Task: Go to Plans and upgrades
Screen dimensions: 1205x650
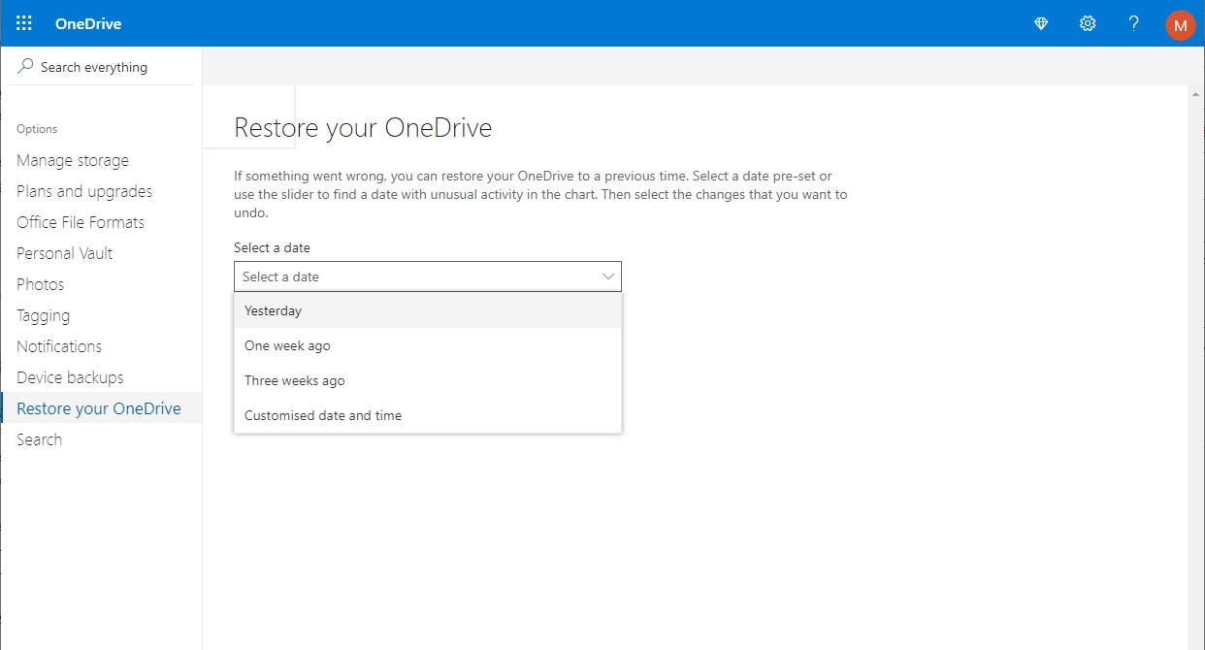Action: point(84,192)
